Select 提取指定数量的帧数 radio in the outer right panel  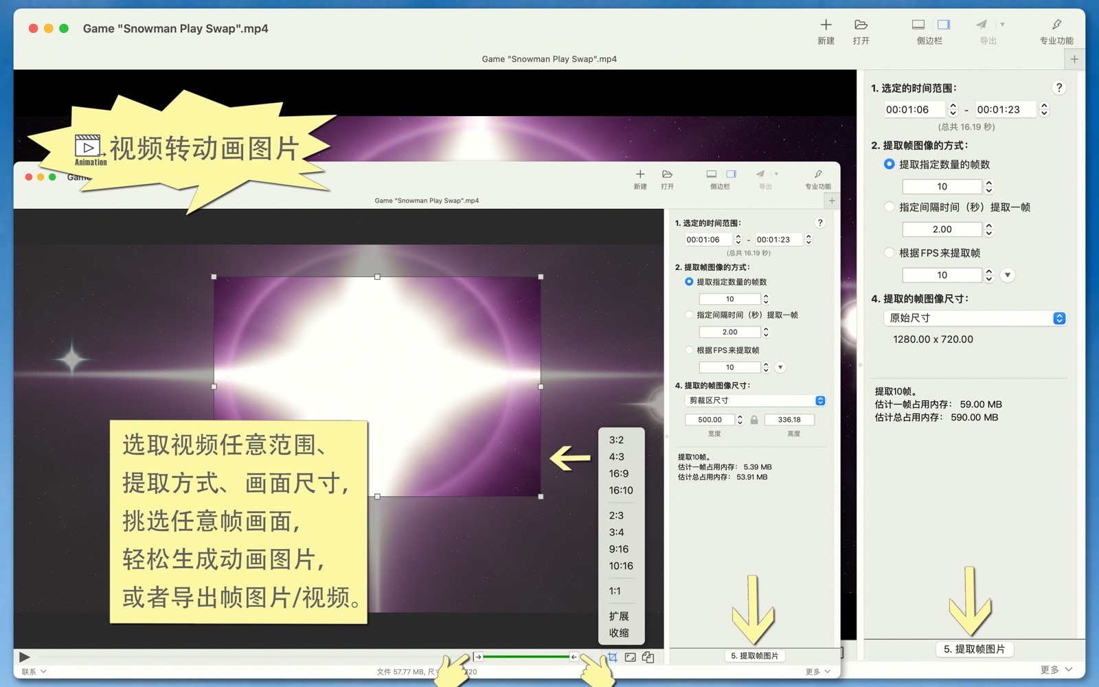[890, 164]
